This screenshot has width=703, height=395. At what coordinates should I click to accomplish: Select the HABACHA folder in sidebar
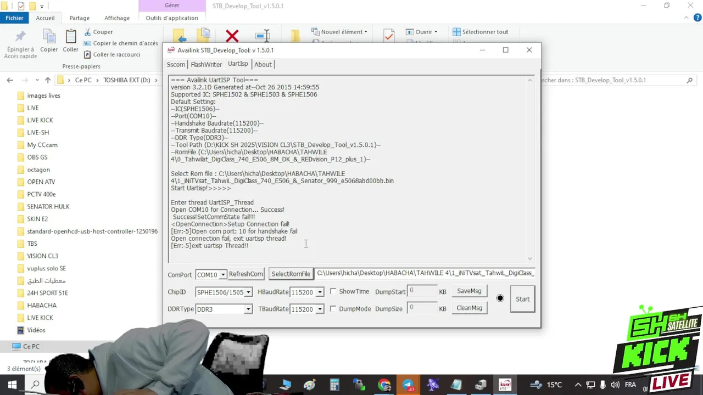coord(42,305)
